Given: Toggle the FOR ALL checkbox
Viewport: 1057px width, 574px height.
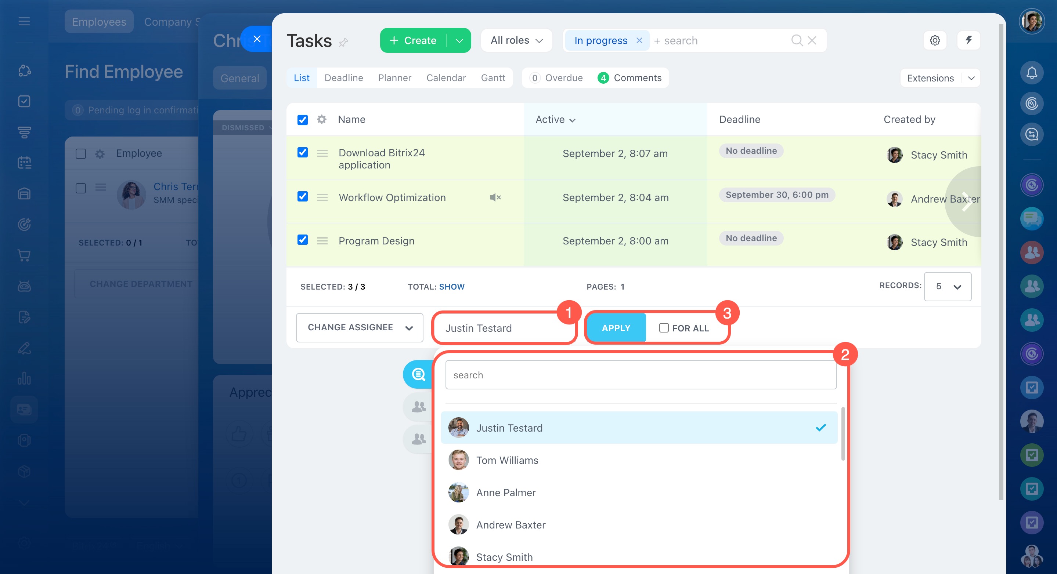Looking at the screenshot, I should tap(664, 328).
